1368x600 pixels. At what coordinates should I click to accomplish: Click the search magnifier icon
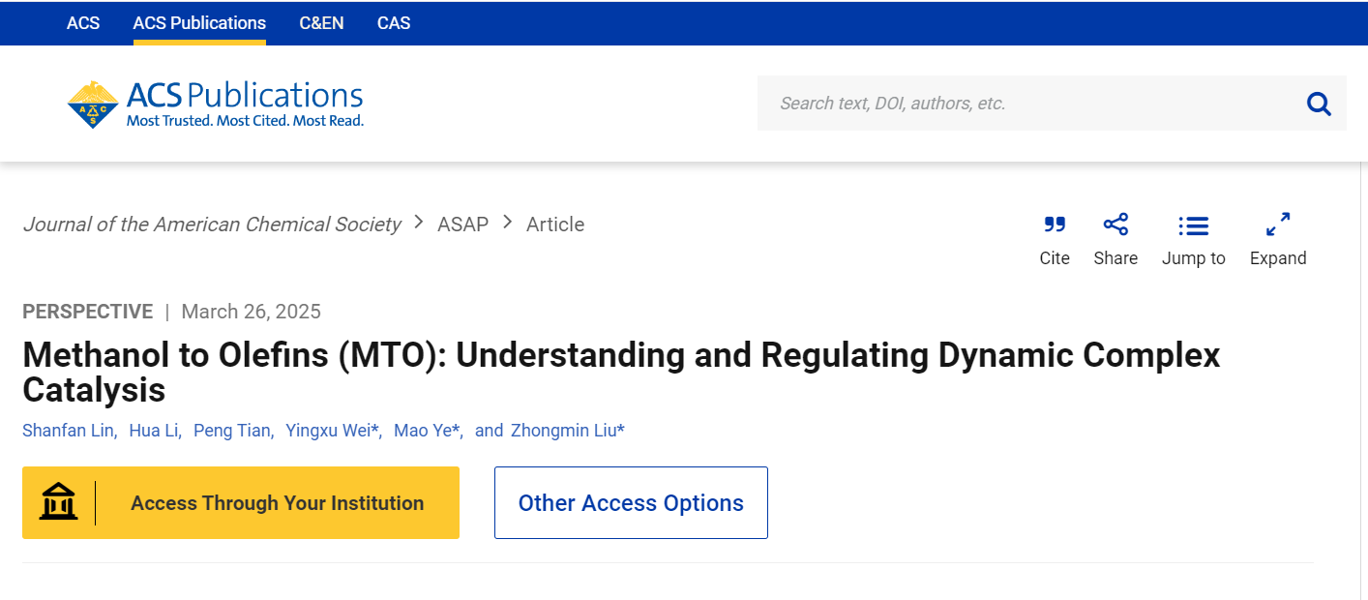[1319, 104]
